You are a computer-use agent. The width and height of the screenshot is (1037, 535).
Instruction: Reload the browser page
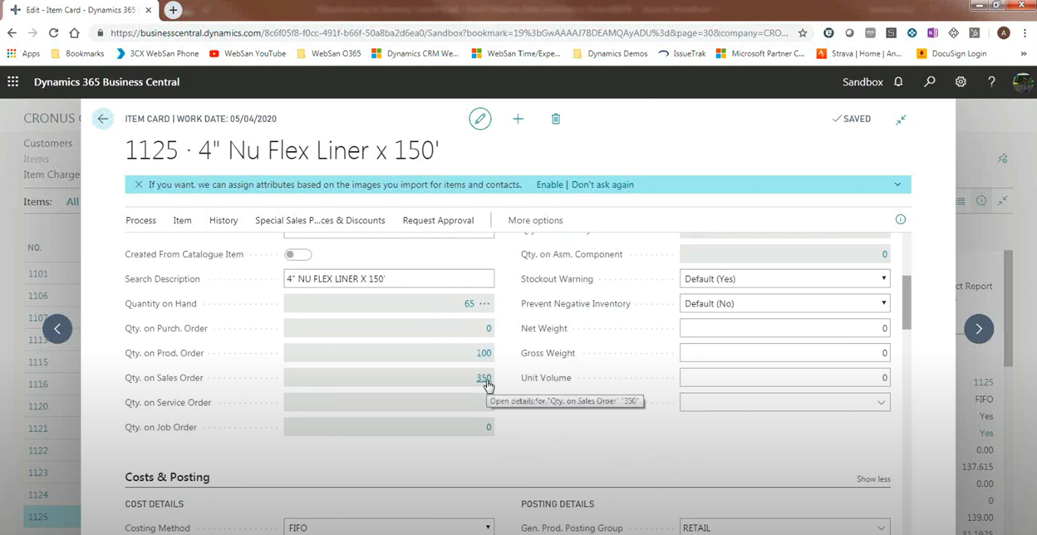(x=53, y=33)
